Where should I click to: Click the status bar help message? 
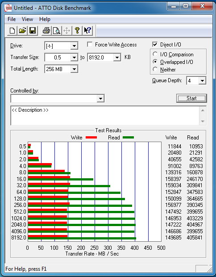click(26, 269)
